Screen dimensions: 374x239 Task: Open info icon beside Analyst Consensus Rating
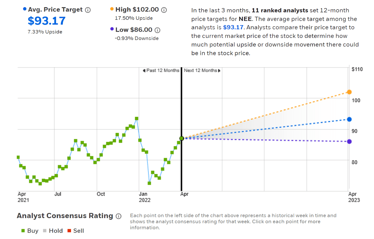point(118,216)
